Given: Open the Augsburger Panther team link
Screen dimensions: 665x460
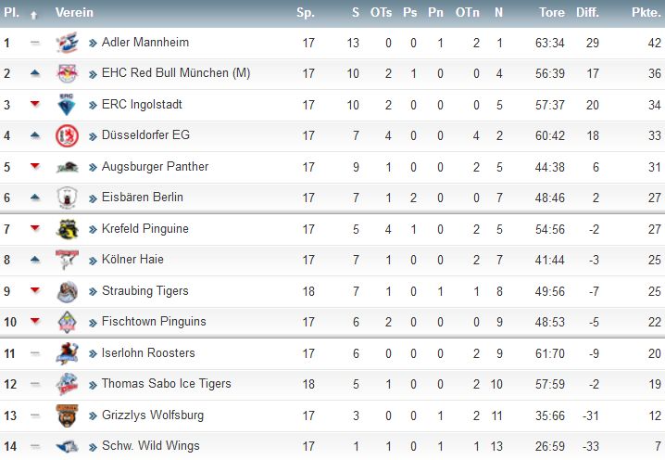Looking at the screenshot, I should point(155,167).
